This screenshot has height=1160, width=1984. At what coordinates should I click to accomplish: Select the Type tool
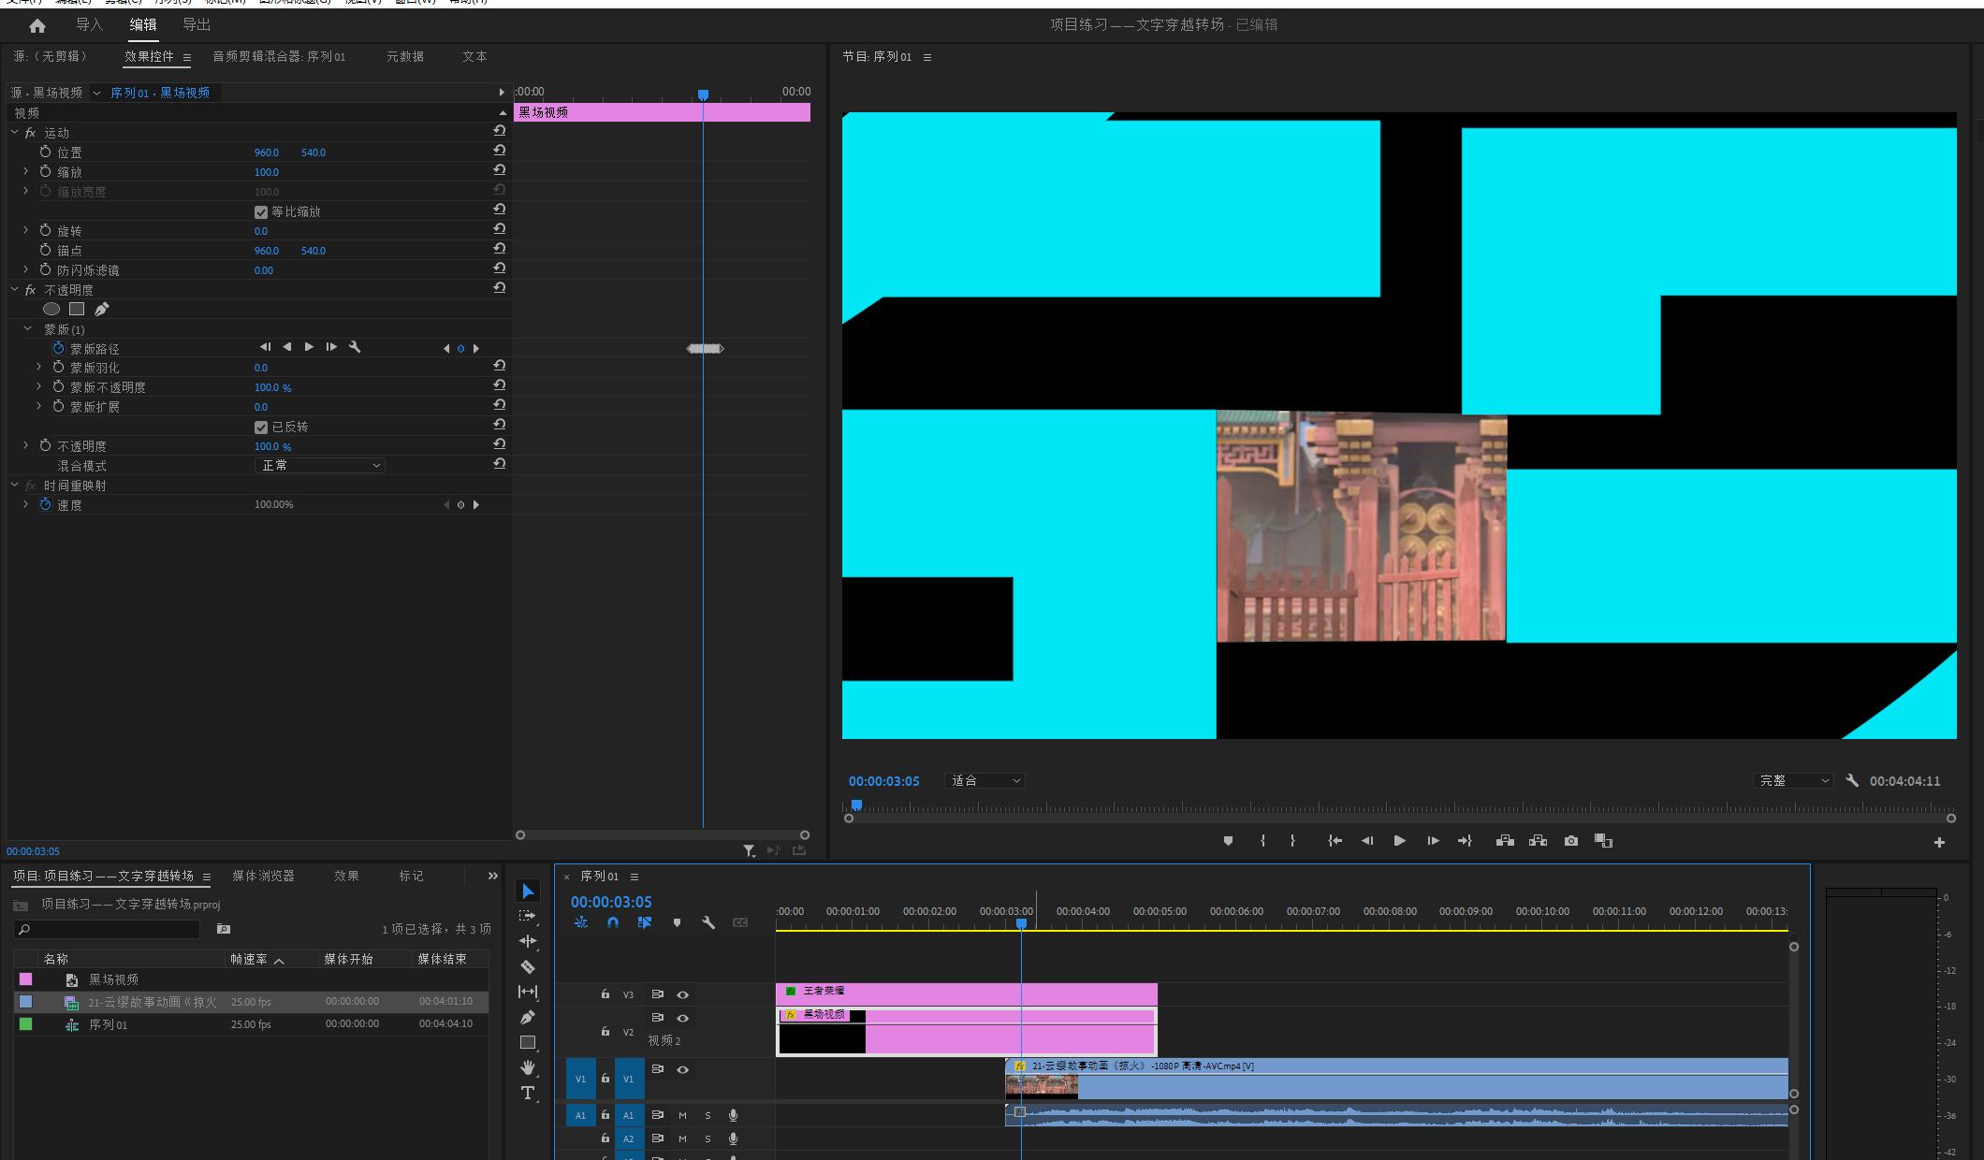(x=528, y=1093)
